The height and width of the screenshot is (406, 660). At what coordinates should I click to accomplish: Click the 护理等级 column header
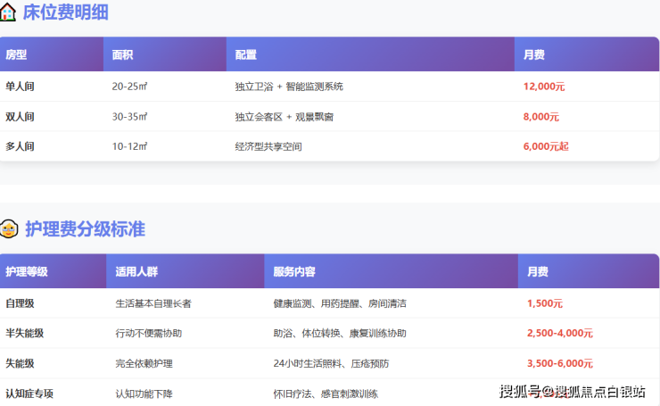(27, 271)
